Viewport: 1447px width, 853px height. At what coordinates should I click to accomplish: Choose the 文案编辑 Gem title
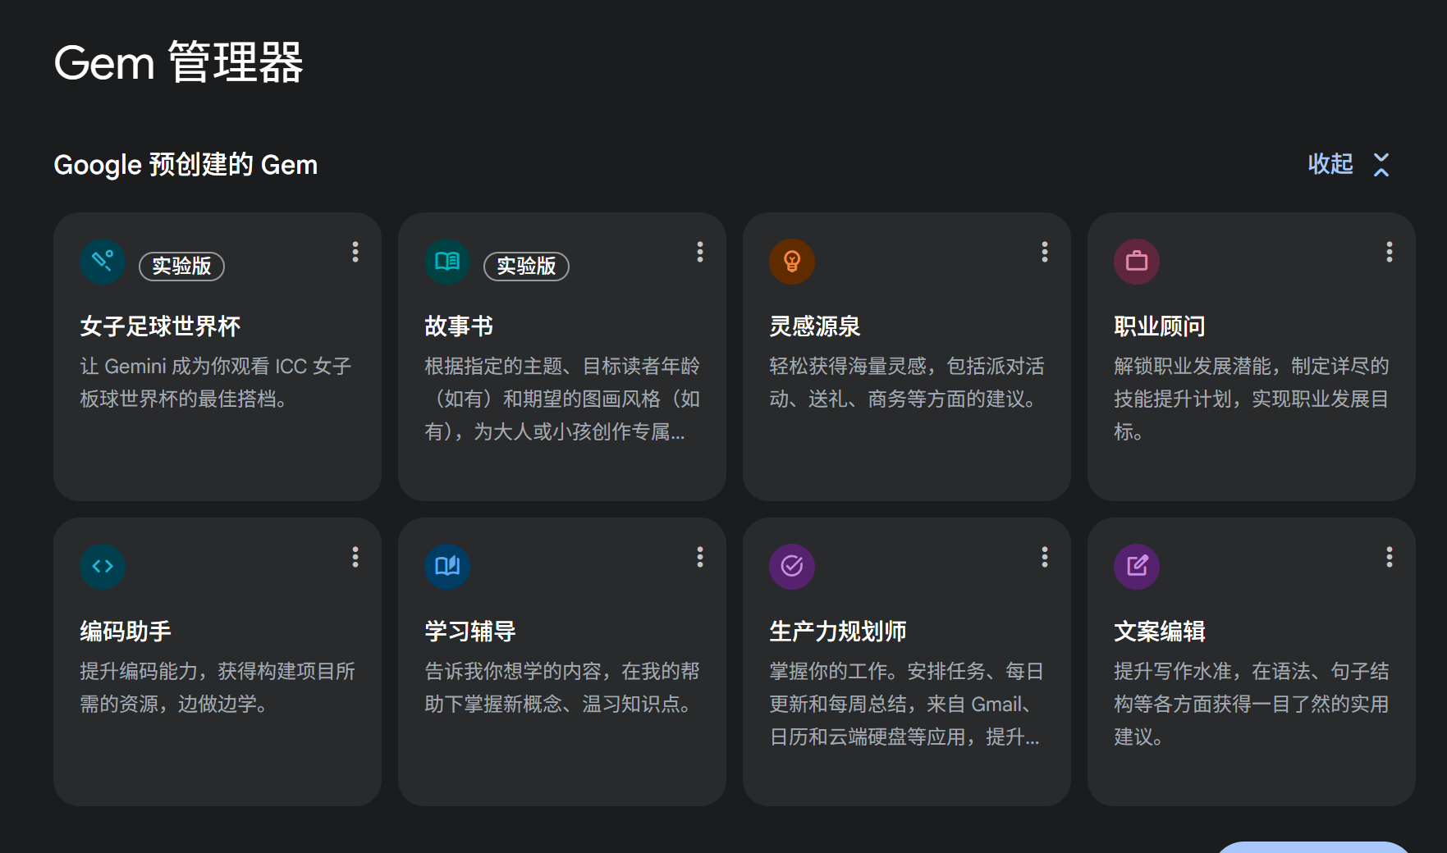pyautogui.click(x=1160, y=632)
